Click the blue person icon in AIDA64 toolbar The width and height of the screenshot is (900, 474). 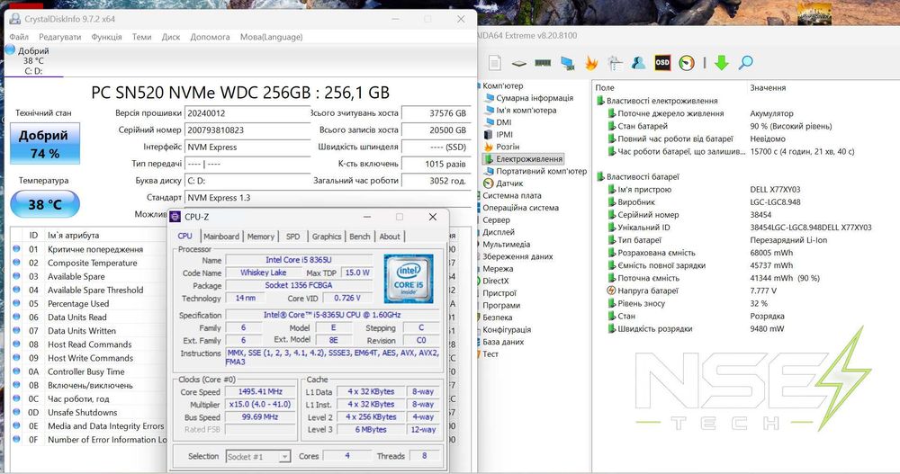638,63
